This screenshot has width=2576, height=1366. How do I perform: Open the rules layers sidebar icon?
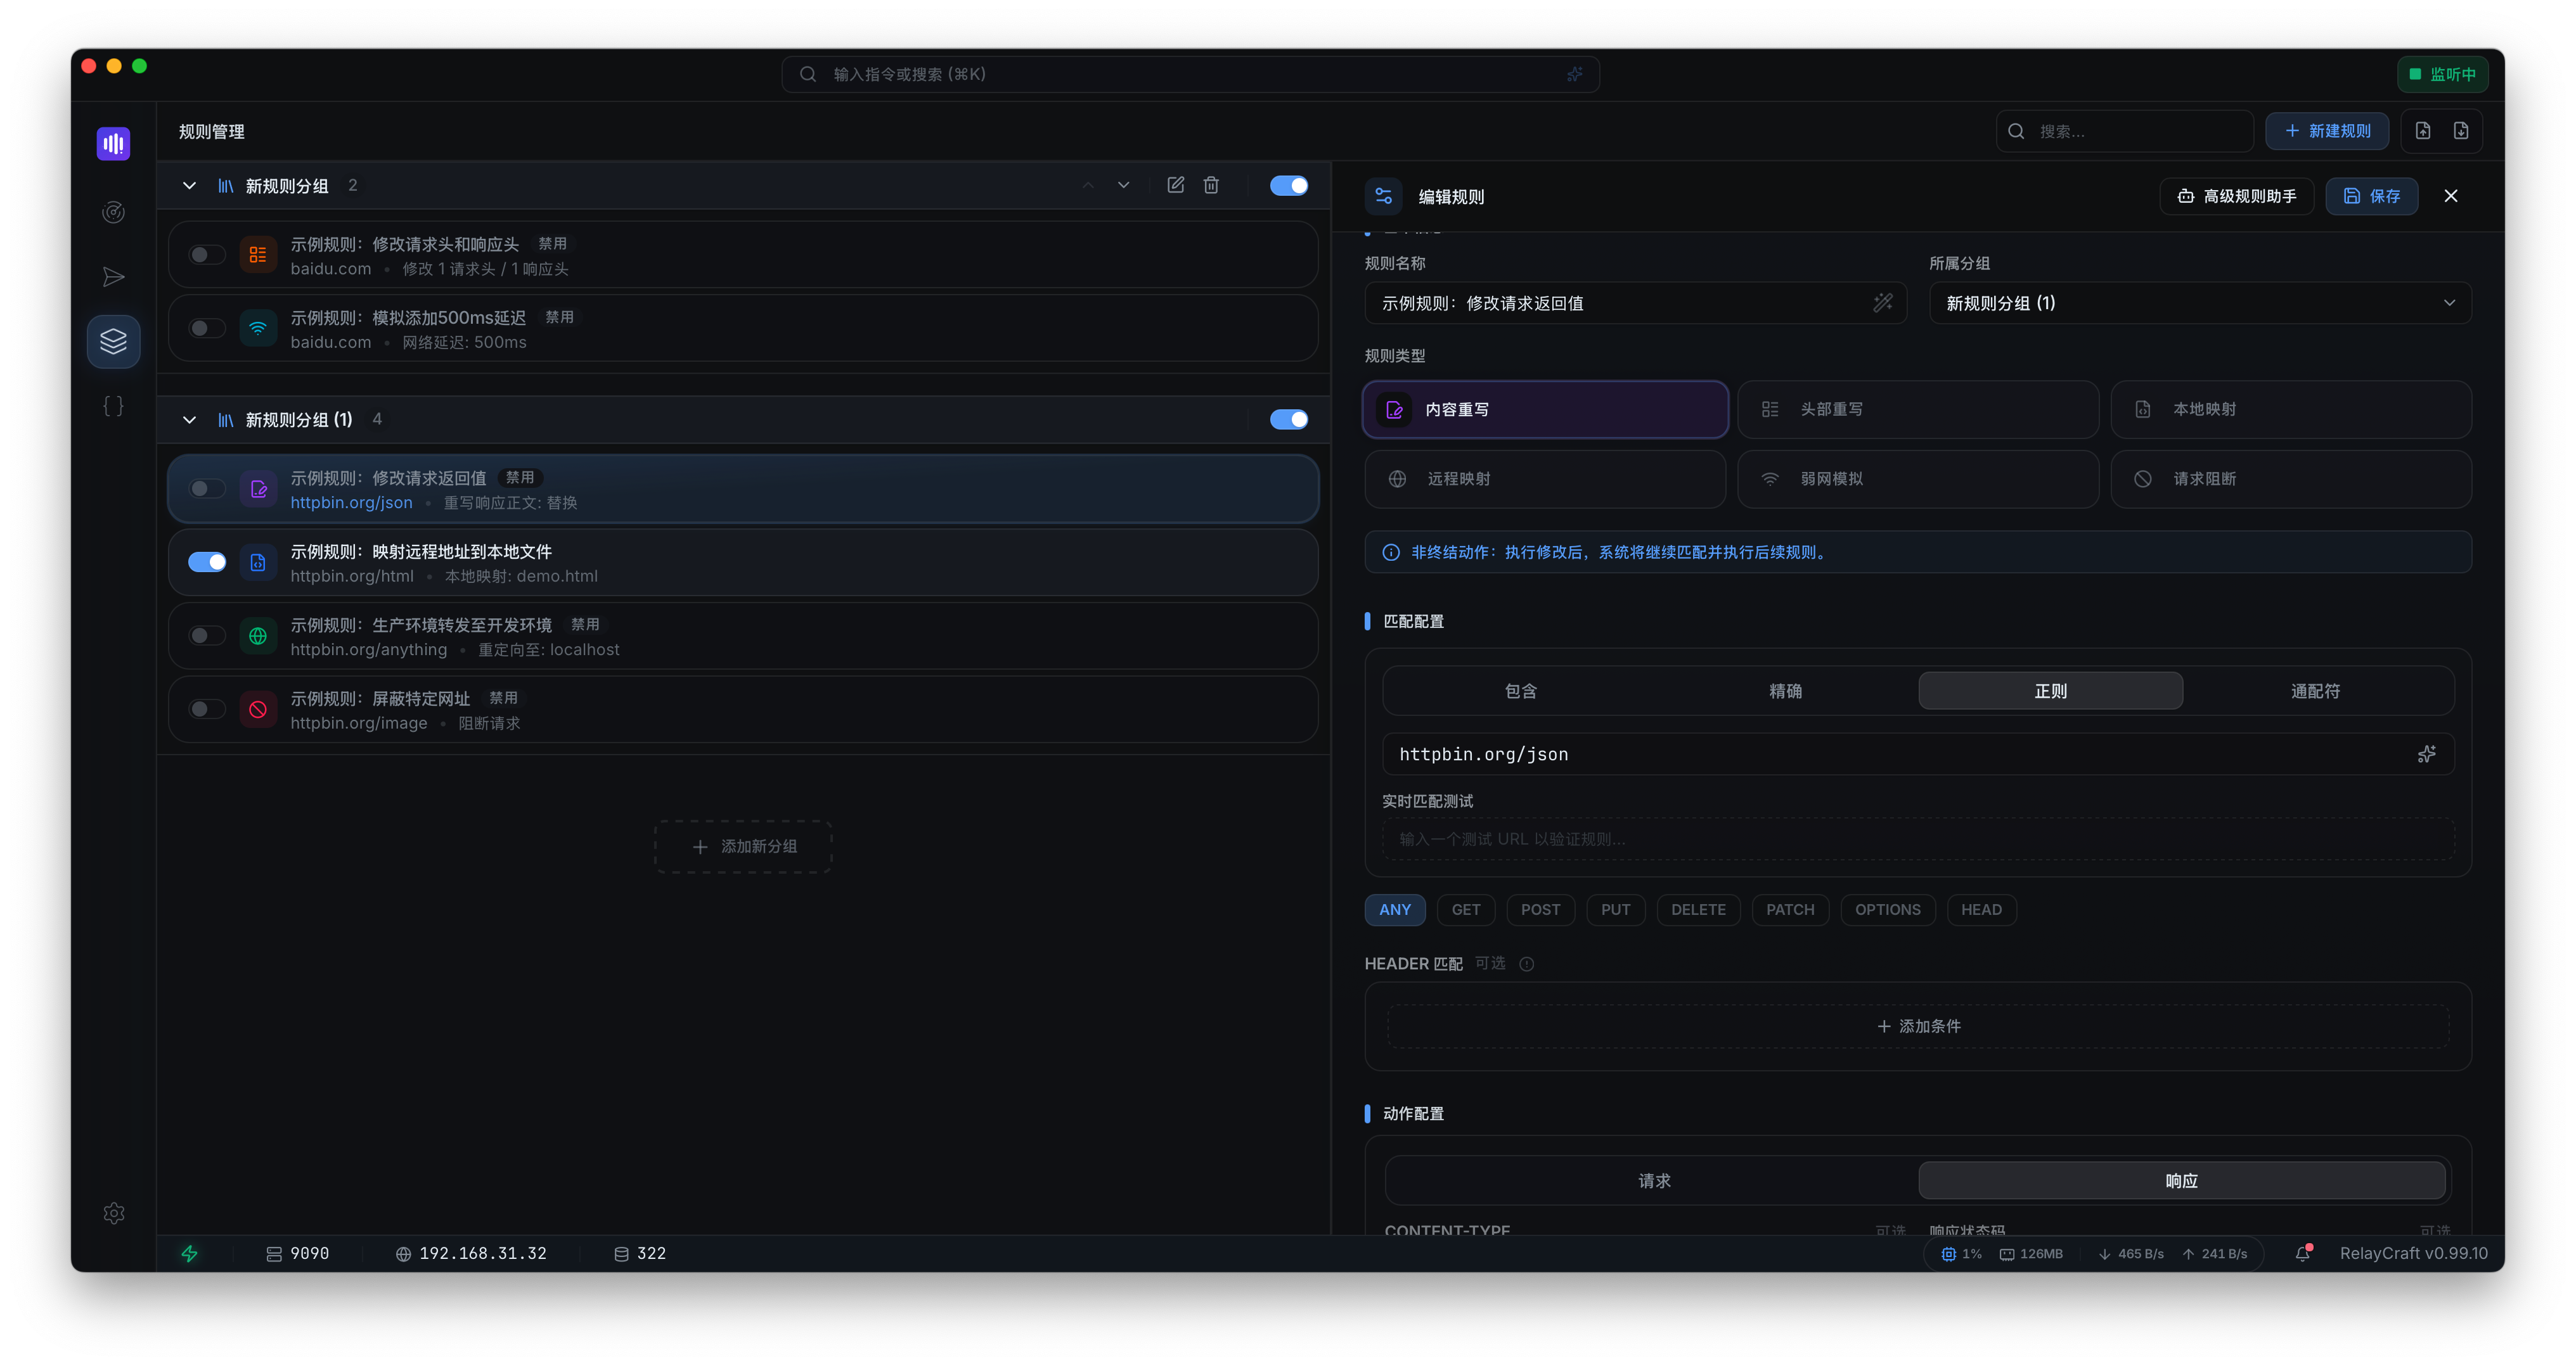pos(113,341)
